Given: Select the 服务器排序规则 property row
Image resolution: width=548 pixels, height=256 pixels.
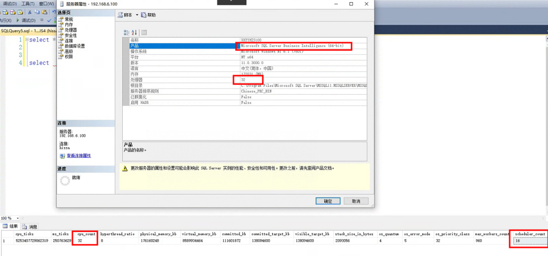Looking at the screenshot, I should click(x=248, y=91).
